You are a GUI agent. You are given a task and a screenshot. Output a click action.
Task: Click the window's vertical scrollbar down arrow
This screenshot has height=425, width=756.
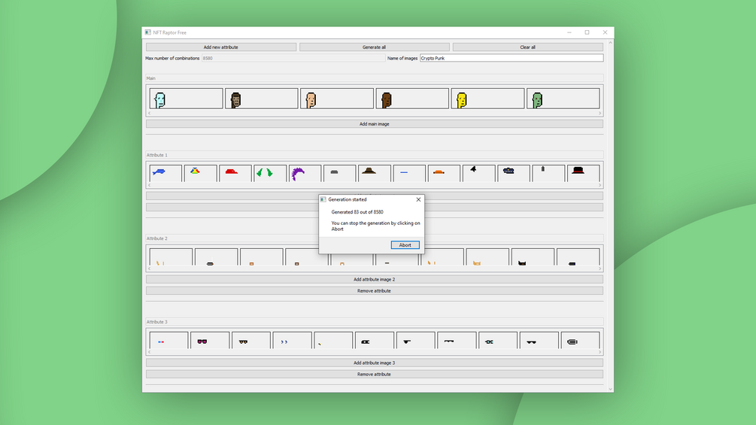(610, 389)
